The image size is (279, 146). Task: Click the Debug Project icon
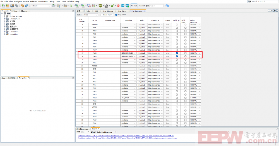(93, 6)
